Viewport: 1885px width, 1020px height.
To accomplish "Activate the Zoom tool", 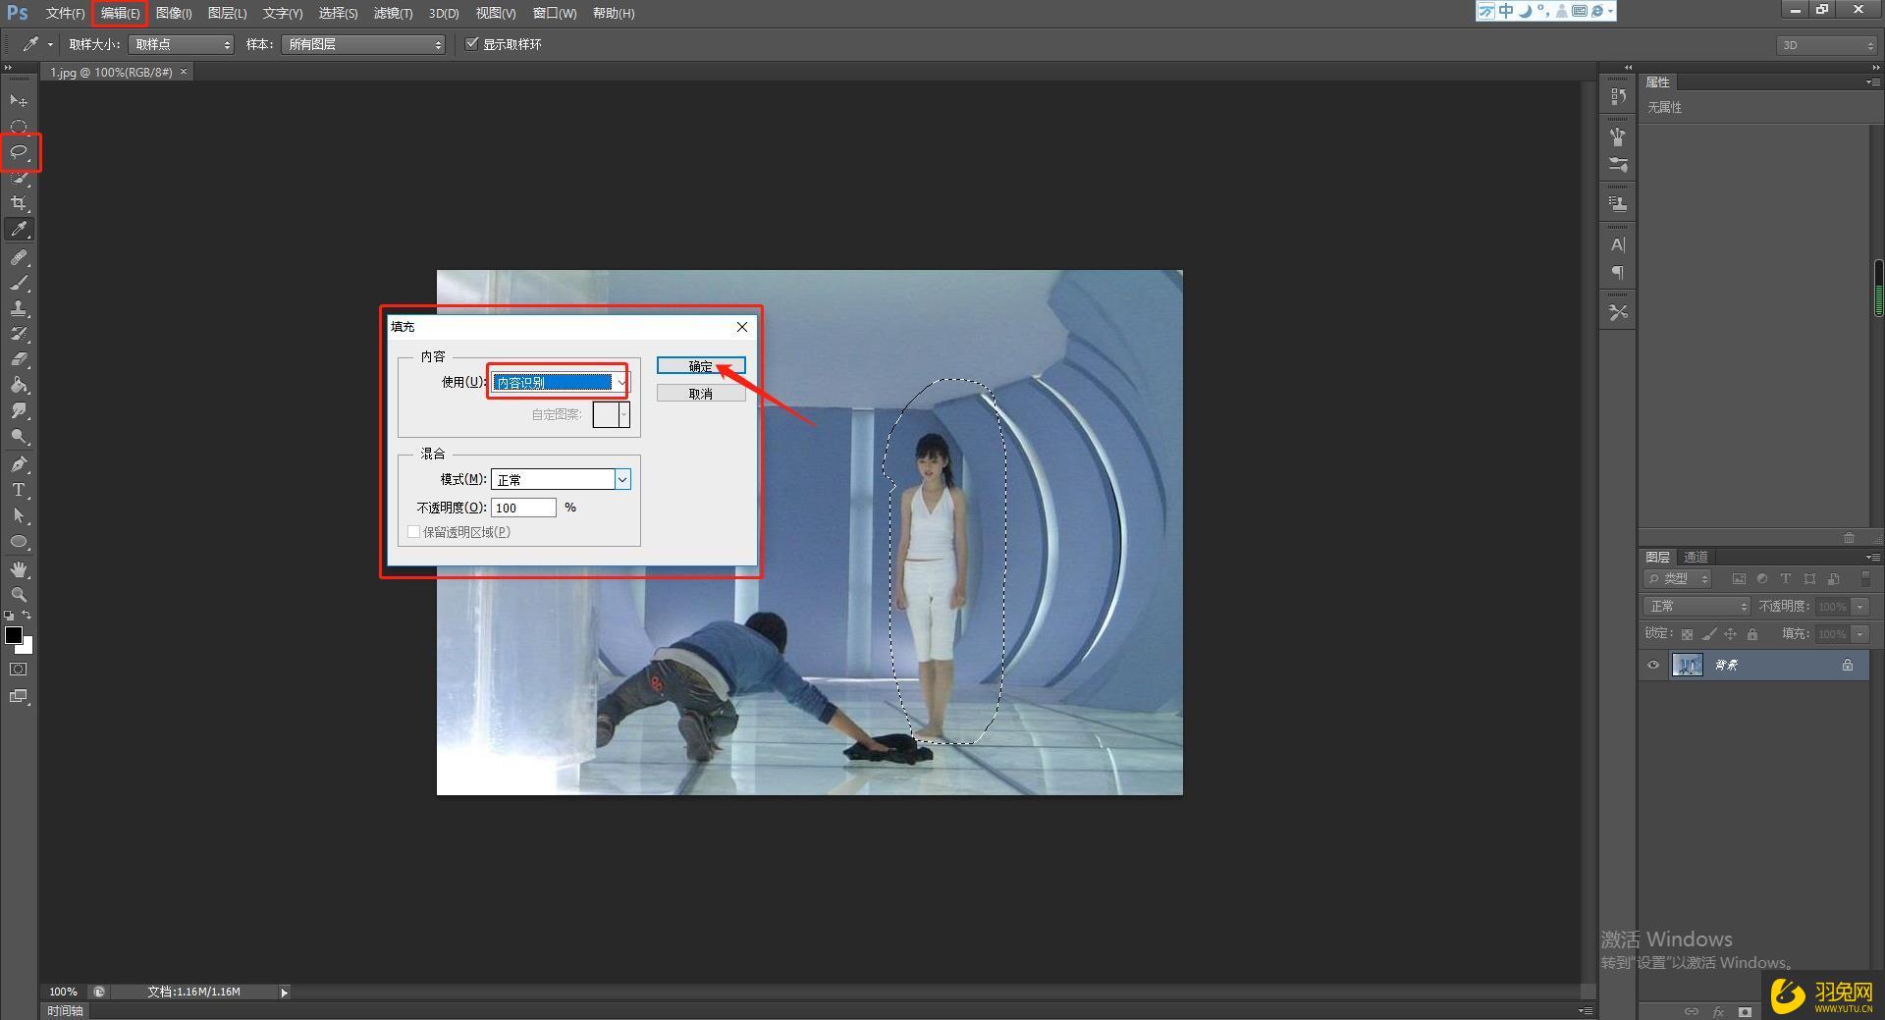I will tap(19, 595).
